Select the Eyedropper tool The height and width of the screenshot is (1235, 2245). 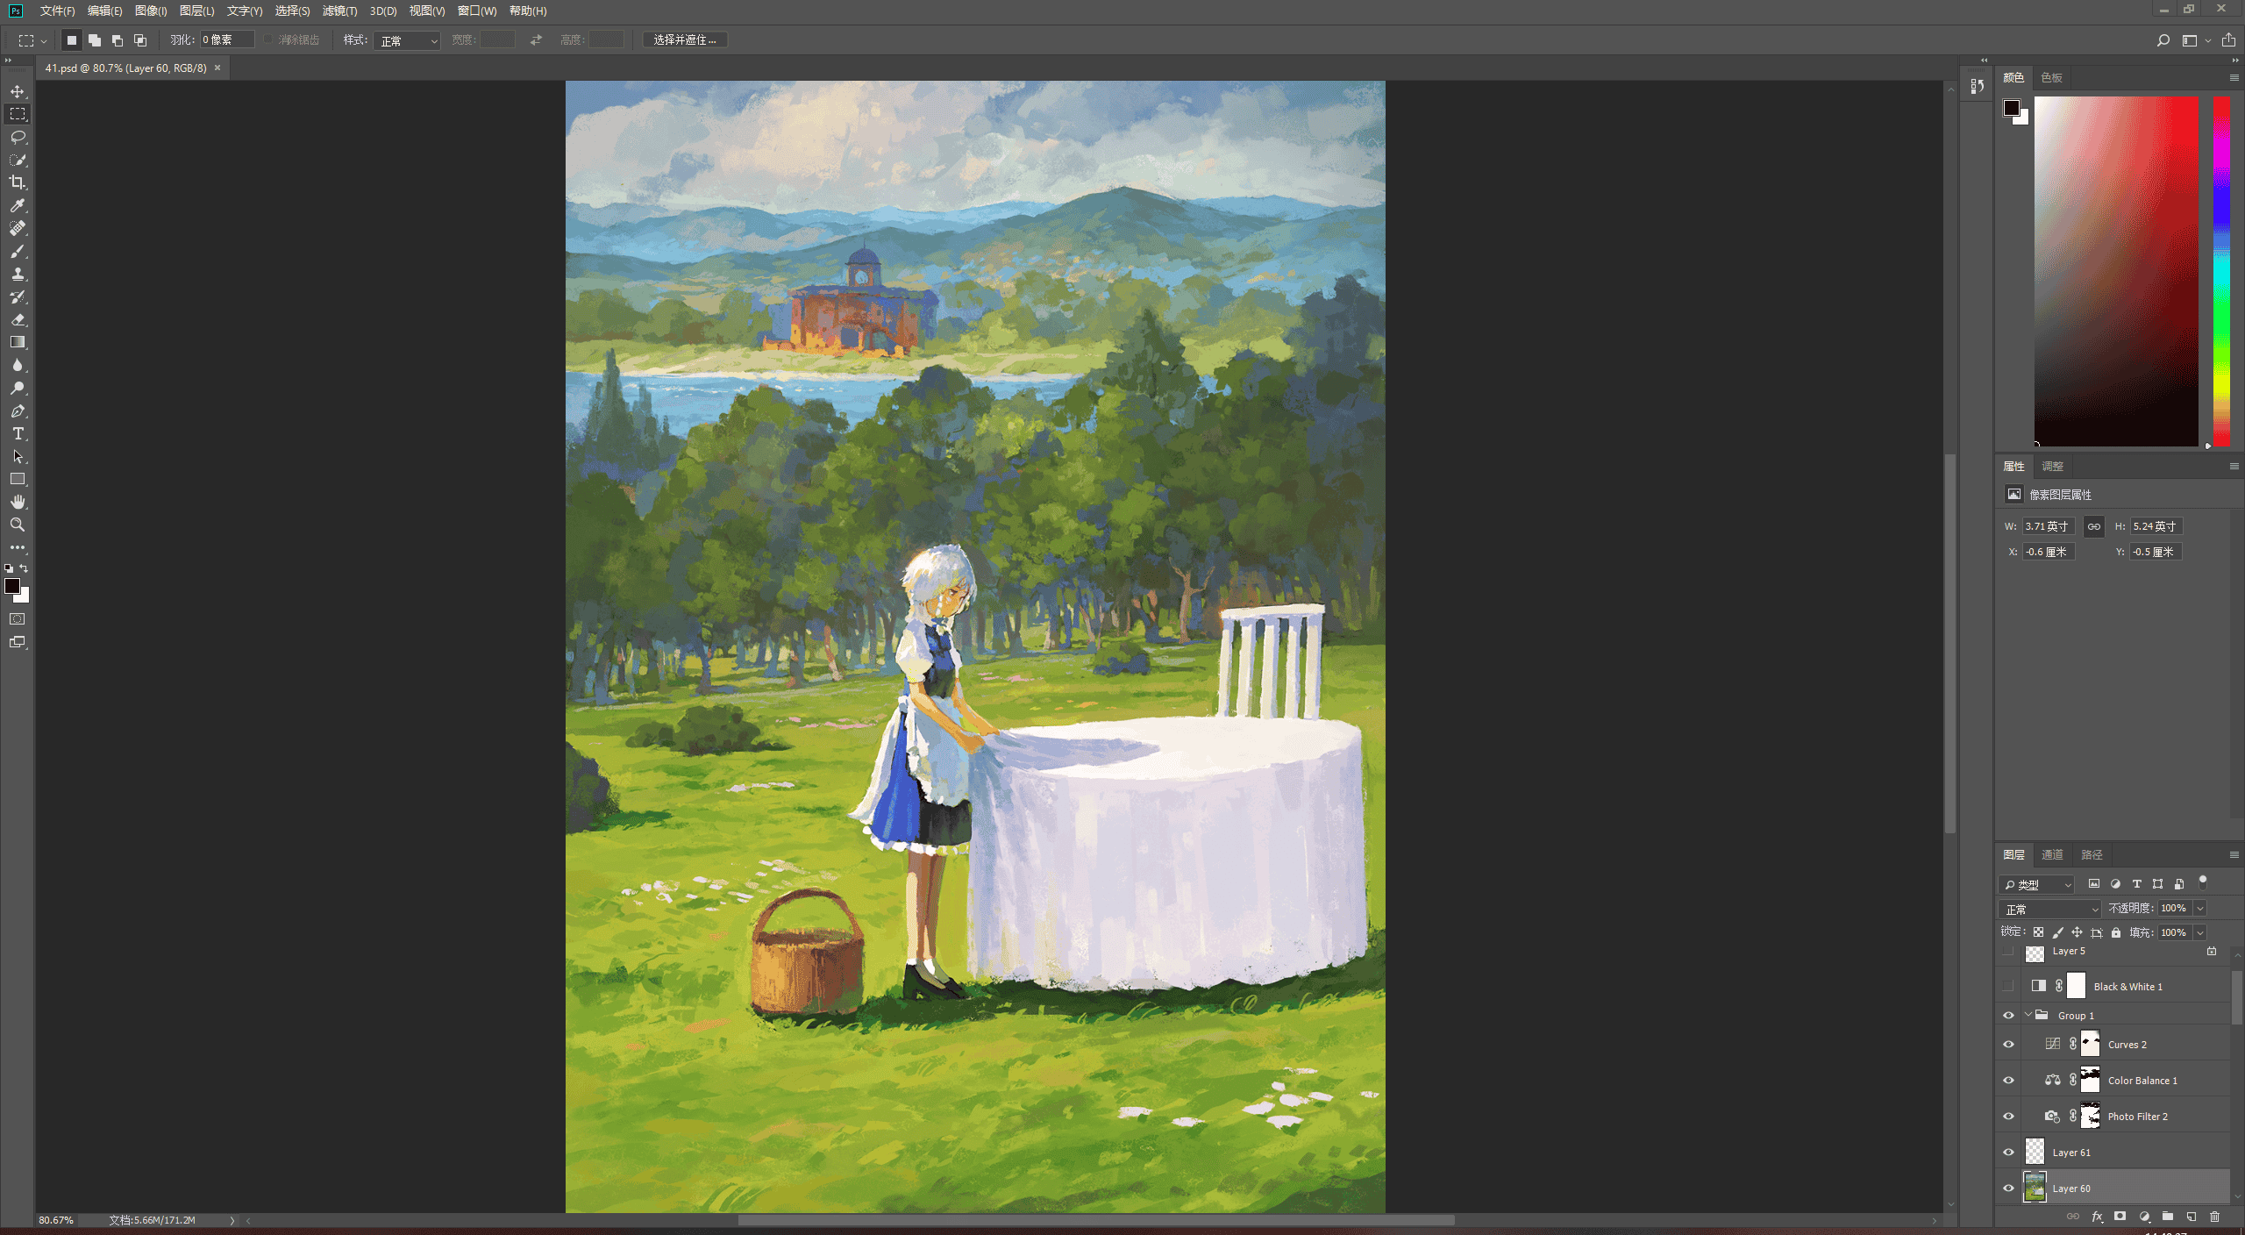tap(18, 205)
